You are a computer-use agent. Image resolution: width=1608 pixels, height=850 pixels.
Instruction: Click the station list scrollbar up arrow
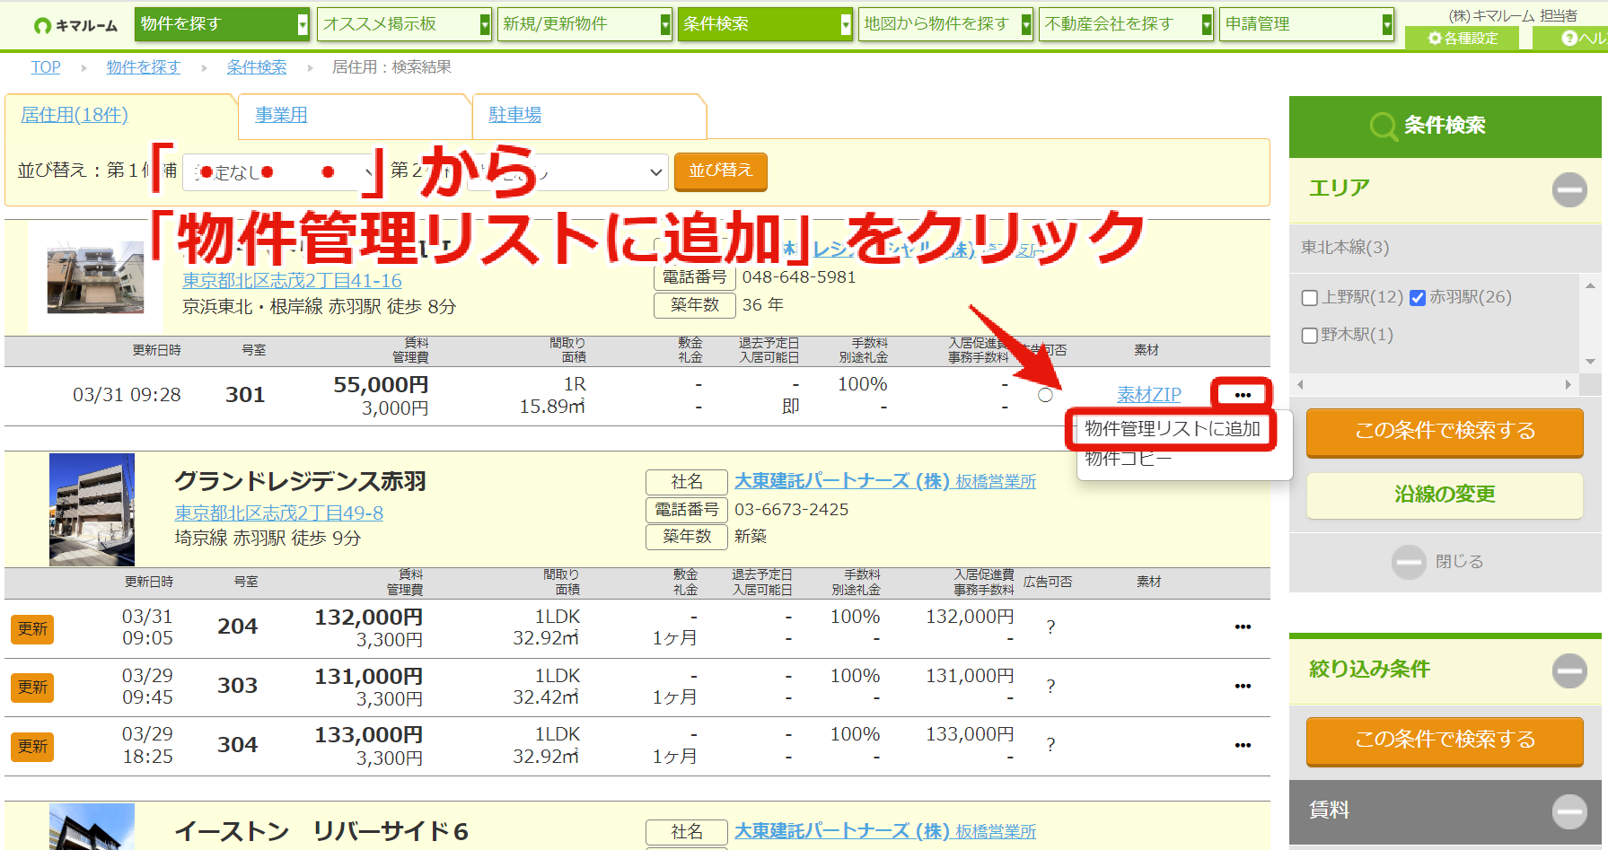coord(1590,286)
